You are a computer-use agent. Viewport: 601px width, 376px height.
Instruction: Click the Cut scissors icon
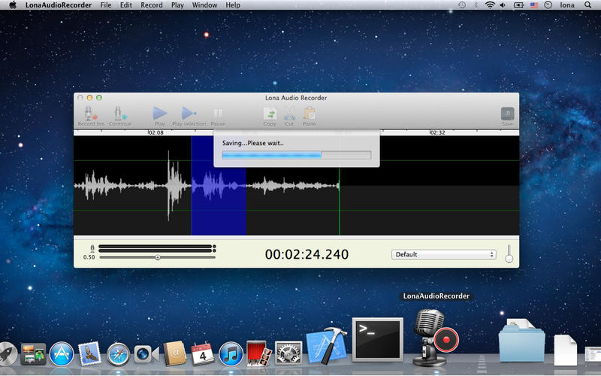[289, 114]
